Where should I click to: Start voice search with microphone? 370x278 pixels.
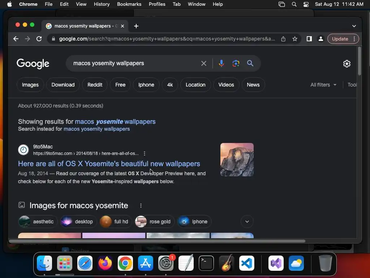[x=221, y=63]
